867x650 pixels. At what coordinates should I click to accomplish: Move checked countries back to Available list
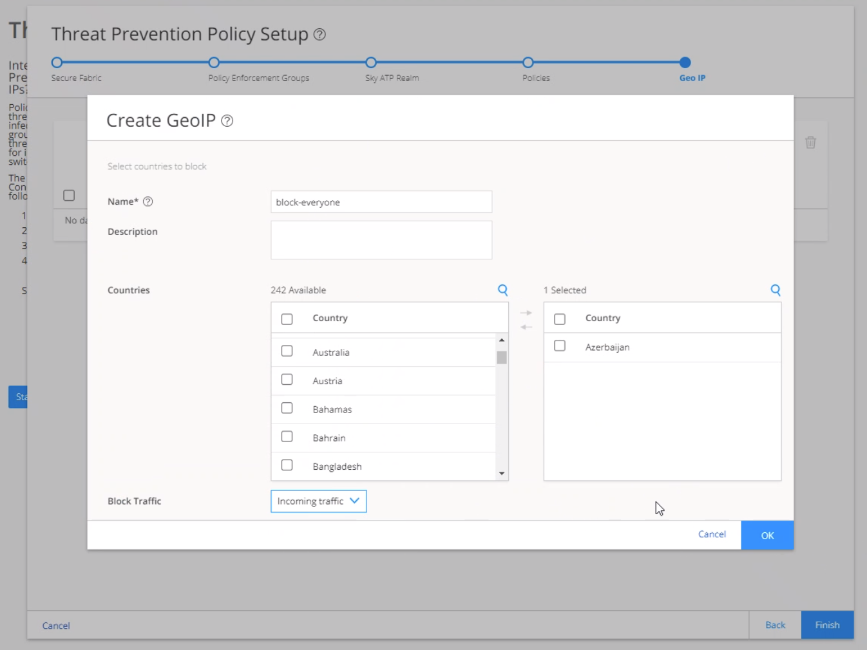pyautogui.click(x=526, y=327)
